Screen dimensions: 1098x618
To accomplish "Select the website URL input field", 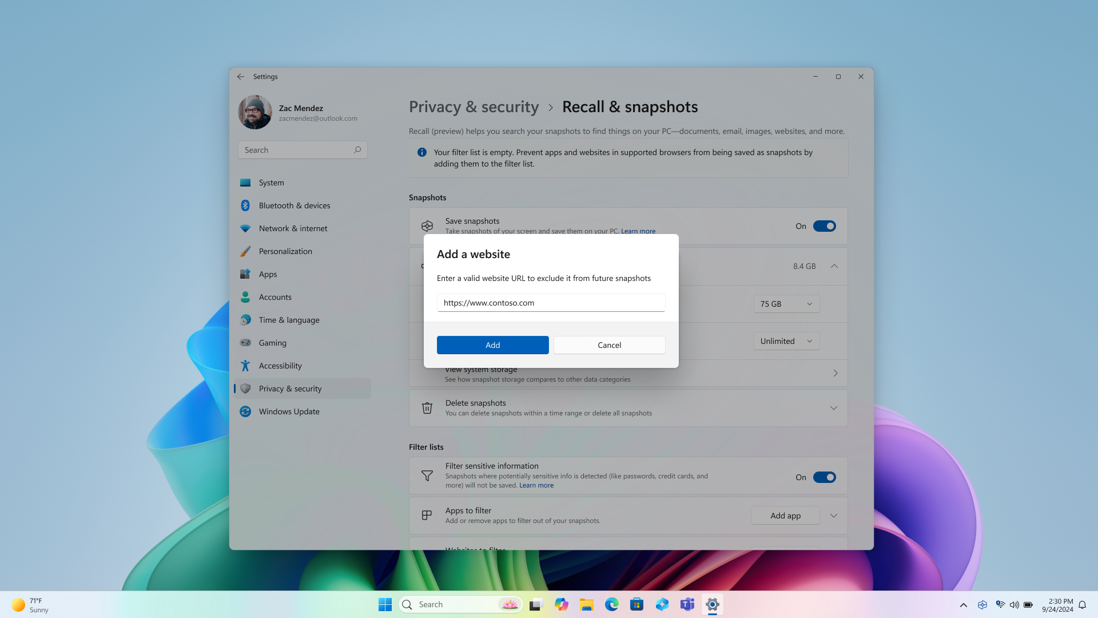I will 551,302.
